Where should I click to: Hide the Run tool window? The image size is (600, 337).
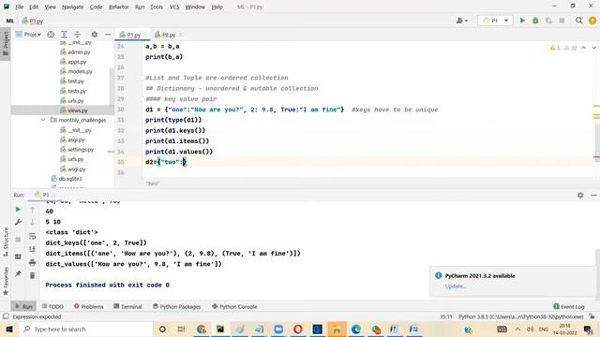click(x=593, y=196)
